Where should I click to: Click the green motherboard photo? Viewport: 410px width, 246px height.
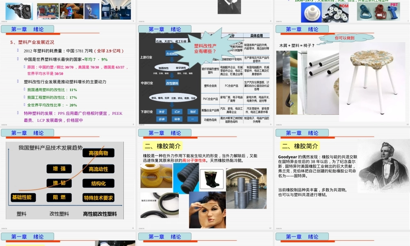(x=48, y=11)
